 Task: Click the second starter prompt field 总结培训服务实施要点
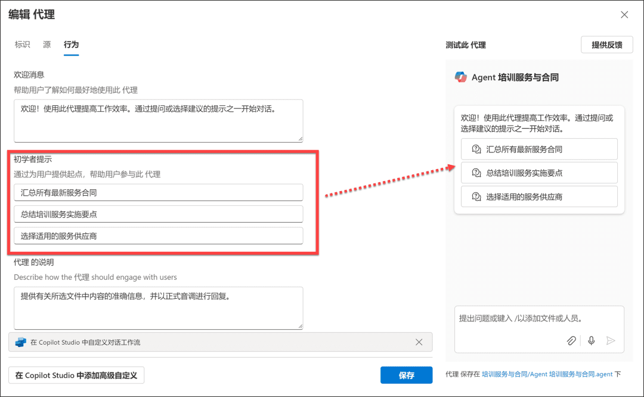159,214
